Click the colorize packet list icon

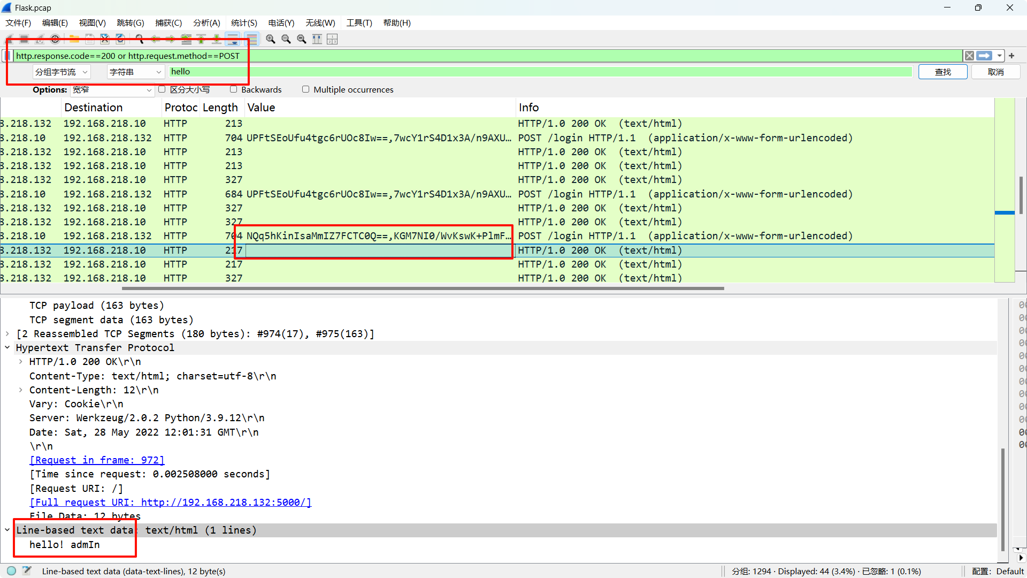click(252, 39)
